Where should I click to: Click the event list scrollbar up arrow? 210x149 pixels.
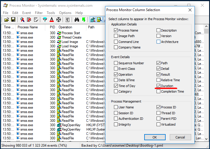[x=206, y=26]
